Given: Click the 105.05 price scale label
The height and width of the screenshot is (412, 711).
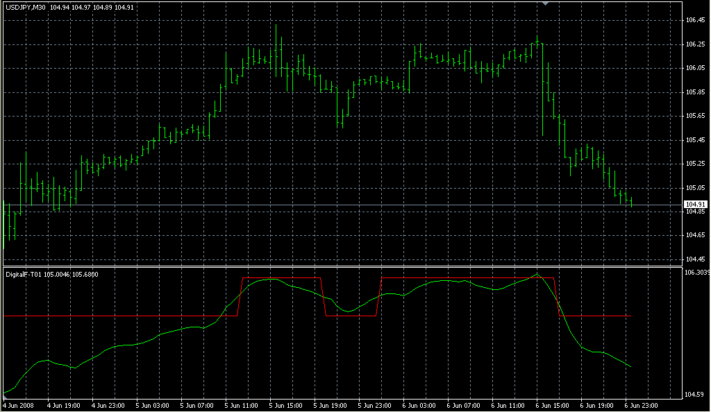Looking at the screenshot, I should point(695,188).
